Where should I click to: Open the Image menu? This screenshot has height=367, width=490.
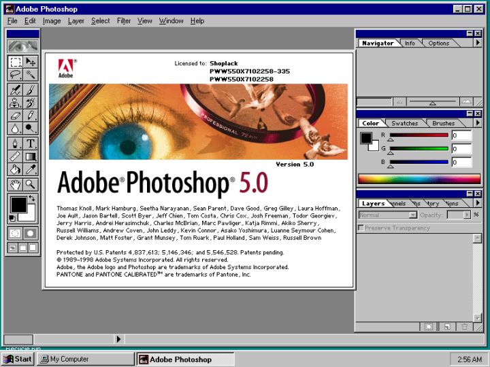point(52,21)
